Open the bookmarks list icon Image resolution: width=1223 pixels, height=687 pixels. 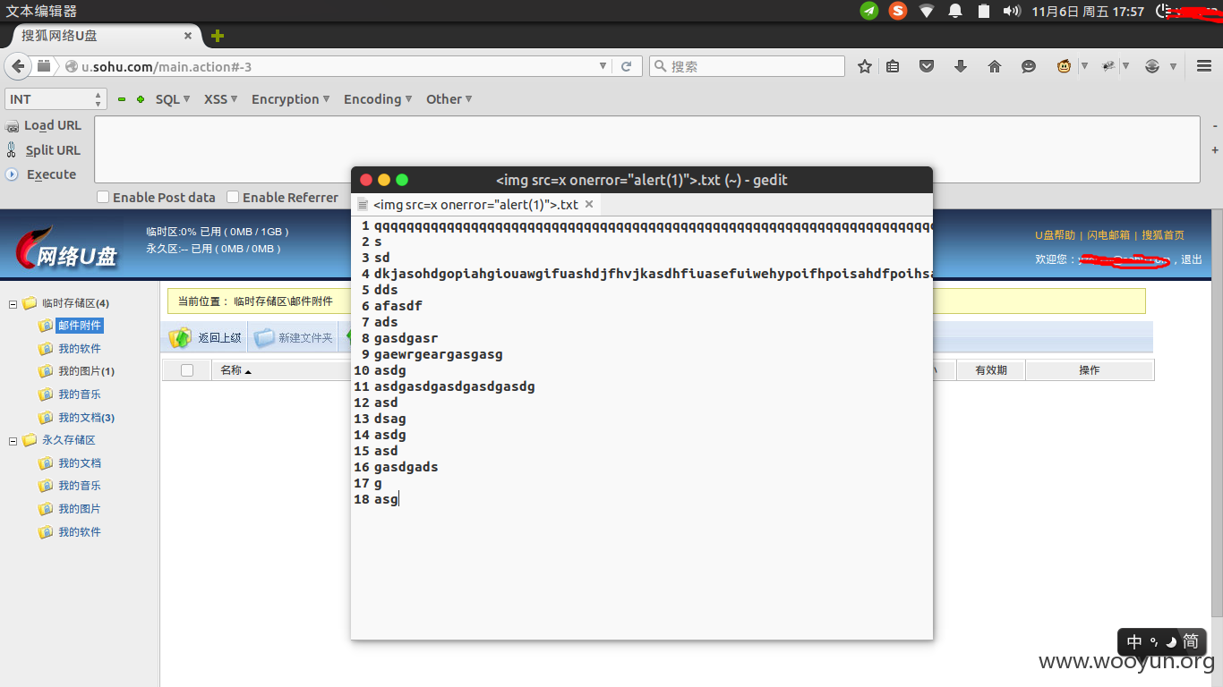click(x=893, y=66)
